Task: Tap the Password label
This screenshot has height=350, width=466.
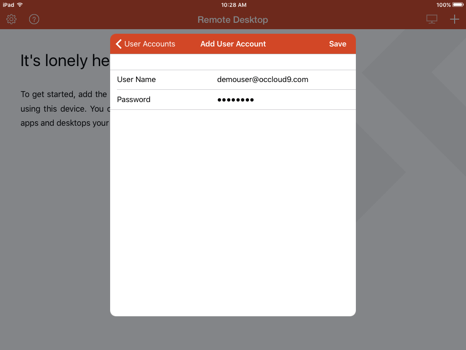Action: point(134,99)
